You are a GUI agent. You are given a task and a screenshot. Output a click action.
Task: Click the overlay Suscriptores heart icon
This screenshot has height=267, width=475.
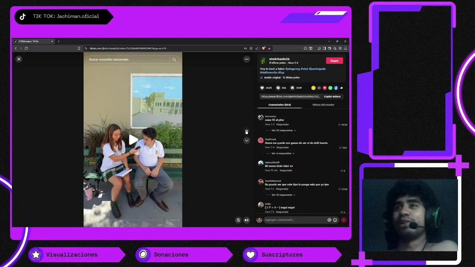click(x=250, y=255)
